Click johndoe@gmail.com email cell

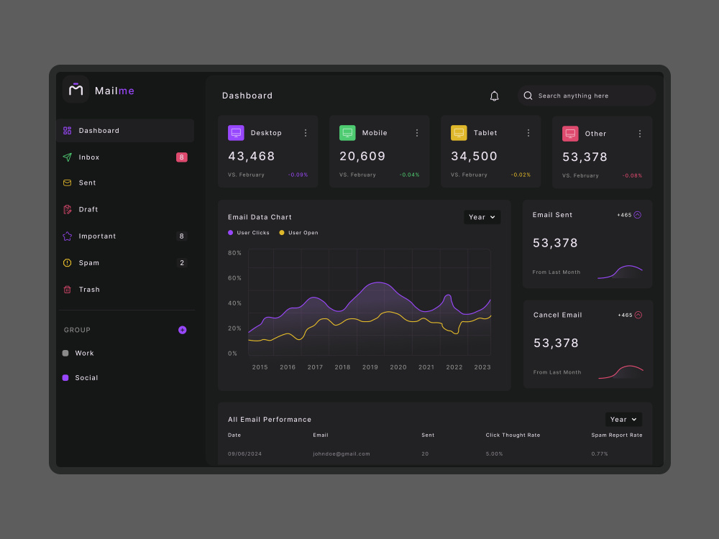pyautogui.click(x=341, y=453)
